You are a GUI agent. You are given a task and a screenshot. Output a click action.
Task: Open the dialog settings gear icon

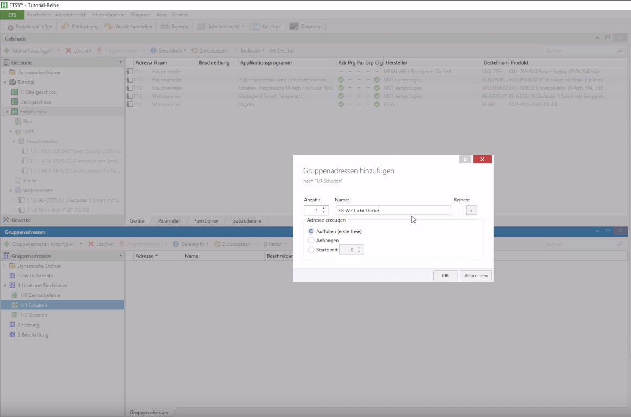(465, 159)
